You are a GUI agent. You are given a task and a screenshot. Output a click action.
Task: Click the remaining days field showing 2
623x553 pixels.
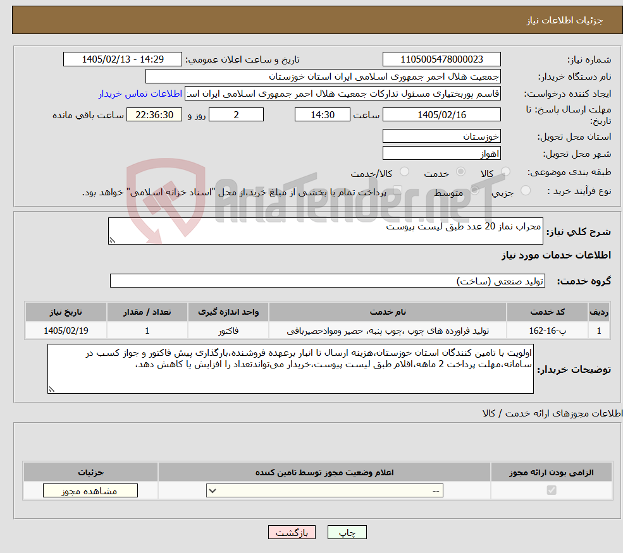[x=236, y=115]
